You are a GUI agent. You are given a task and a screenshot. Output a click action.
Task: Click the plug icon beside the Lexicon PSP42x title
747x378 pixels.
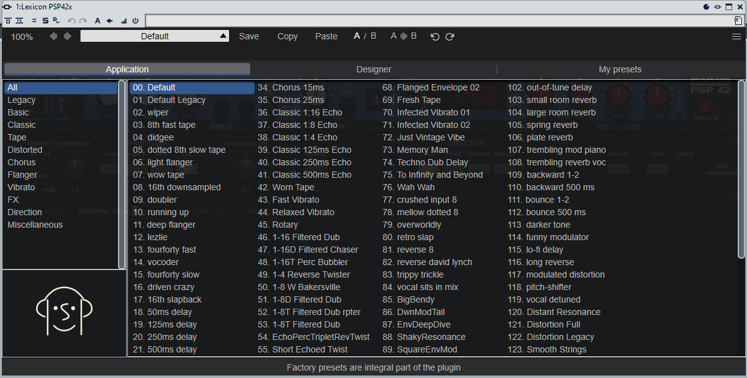tap(7, 7)
